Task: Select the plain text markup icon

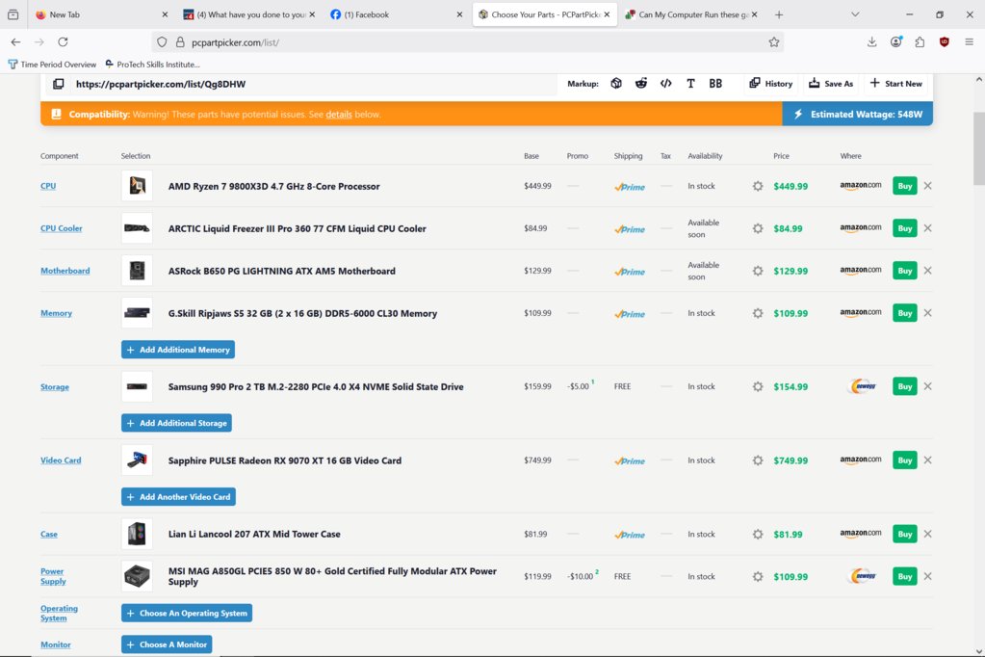Action: tap(690, 83)
